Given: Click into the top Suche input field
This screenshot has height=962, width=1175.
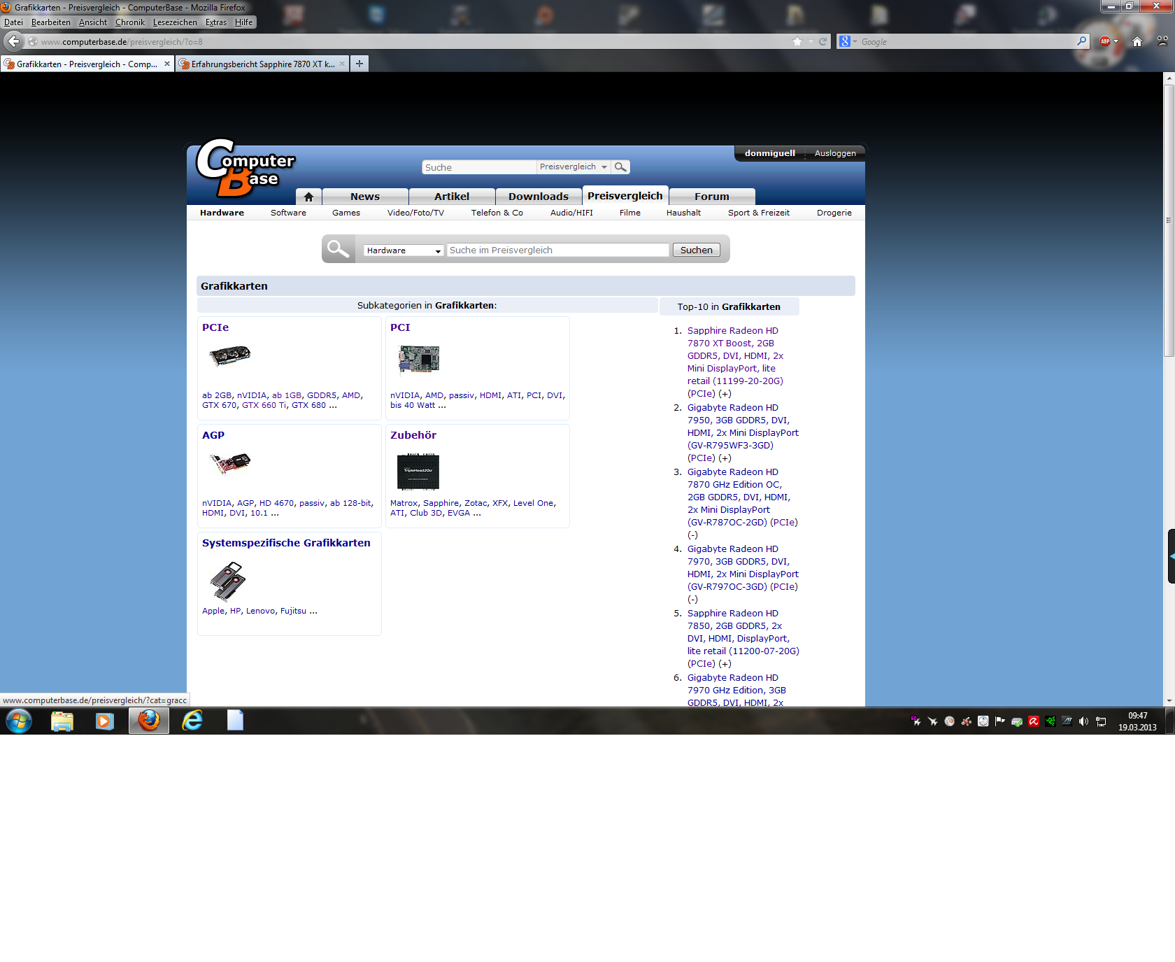Looking at the screenshot, I should coord(479,167).
